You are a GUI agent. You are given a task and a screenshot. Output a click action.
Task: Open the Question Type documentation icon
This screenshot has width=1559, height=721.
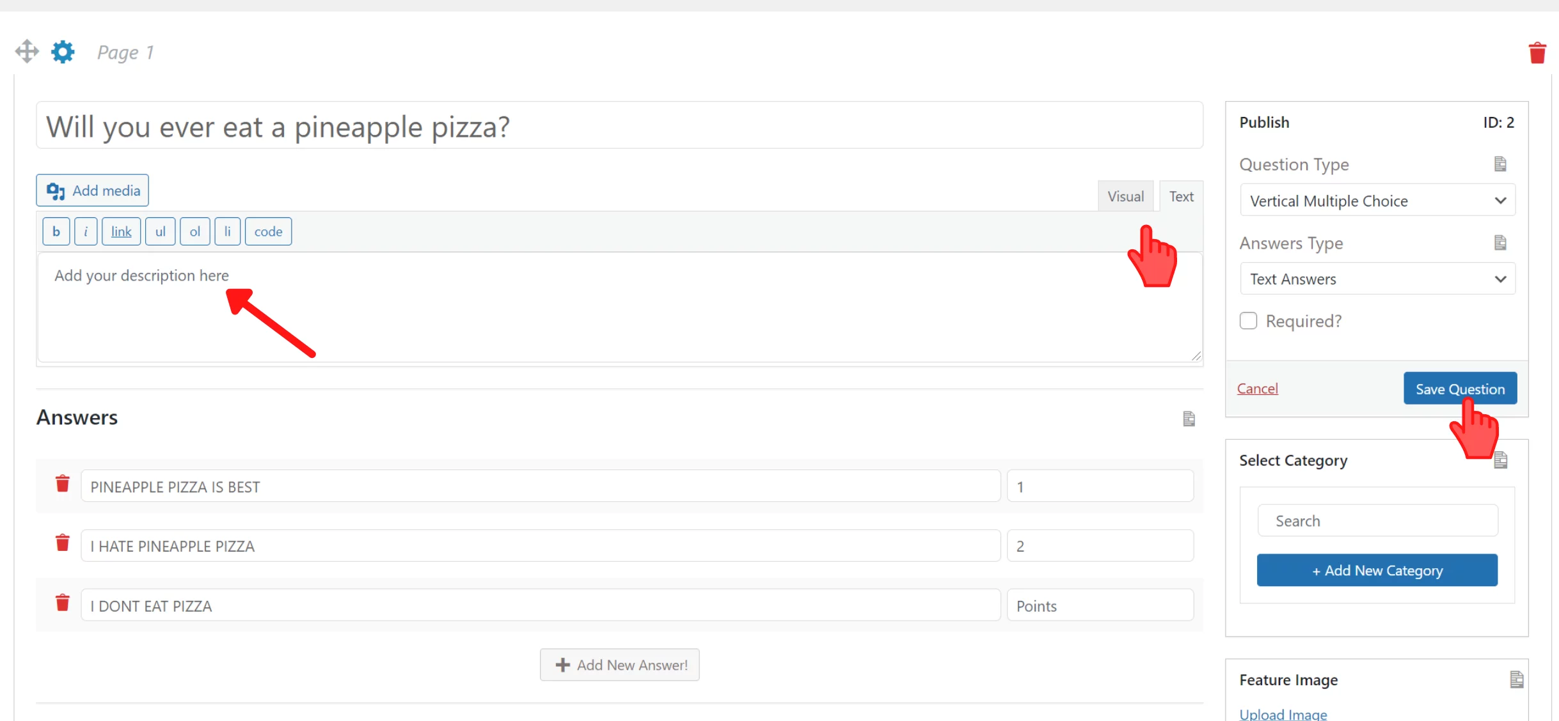coord(1500,164)
